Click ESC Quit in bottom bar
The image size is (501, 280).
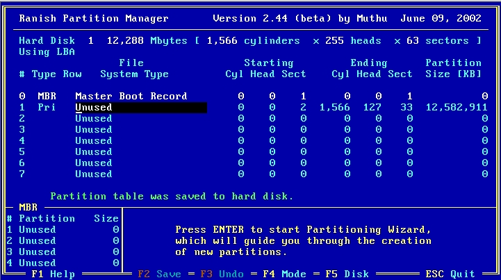click(450, 274)
